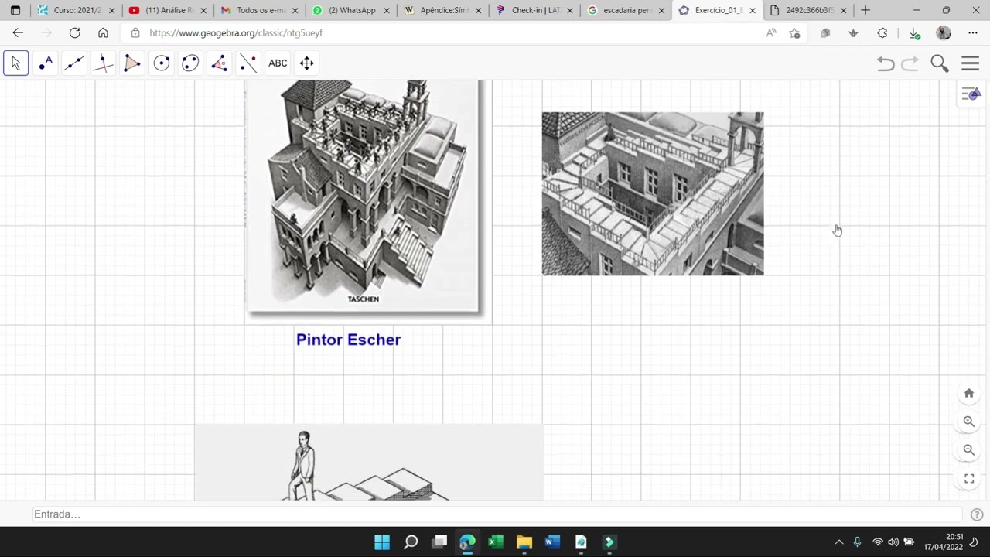Screen dimensions: 990x557
Task: Zoom out on the graphics view
Action: (x=968, y=449)
